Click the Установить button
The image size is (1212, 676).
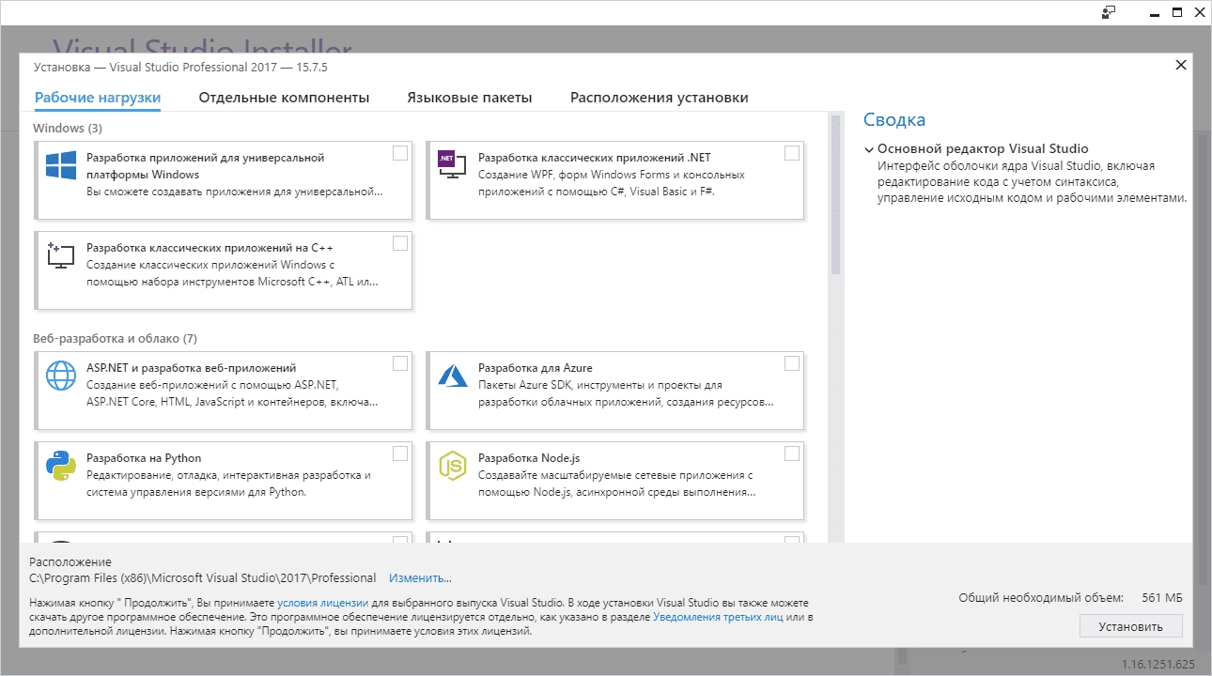click(x=1131, y=626)
